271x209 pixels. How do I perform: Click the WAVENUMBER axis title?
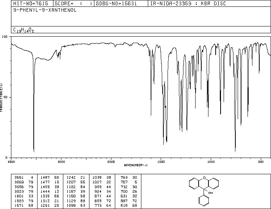(x=136, y=165)
